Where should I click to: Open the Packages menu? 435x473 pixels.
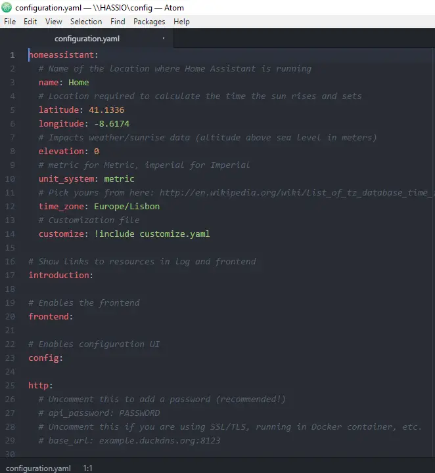[149, 22]
